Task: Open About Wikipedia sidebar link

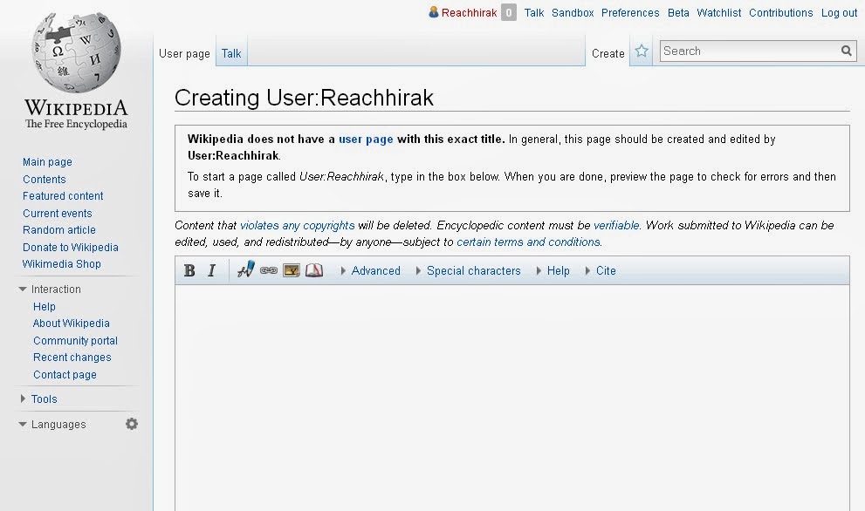Action: (x=72, y=323)
